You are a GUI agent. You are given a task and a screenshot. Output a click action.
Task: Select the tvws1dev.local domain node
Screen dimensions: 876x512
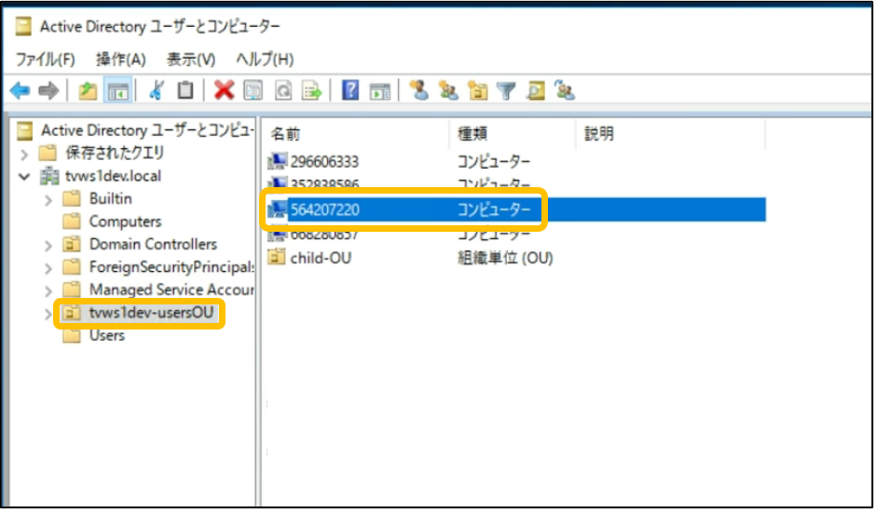point(113,176)
